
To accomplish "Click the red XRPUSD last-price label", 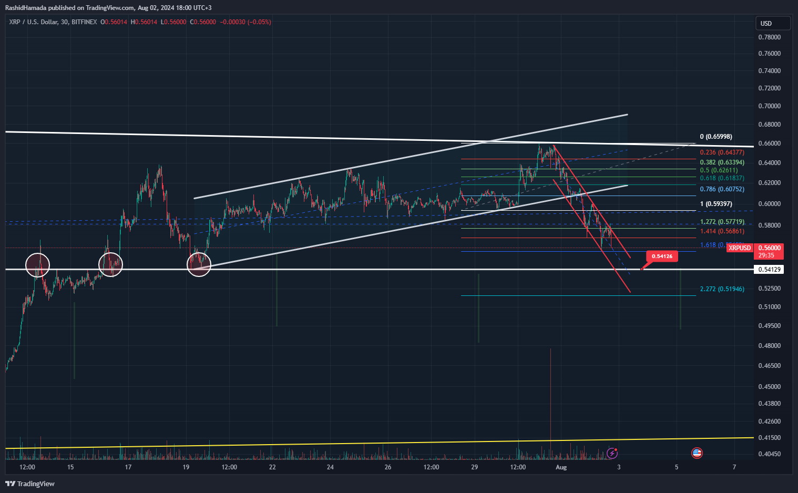I will coord(740,248).
